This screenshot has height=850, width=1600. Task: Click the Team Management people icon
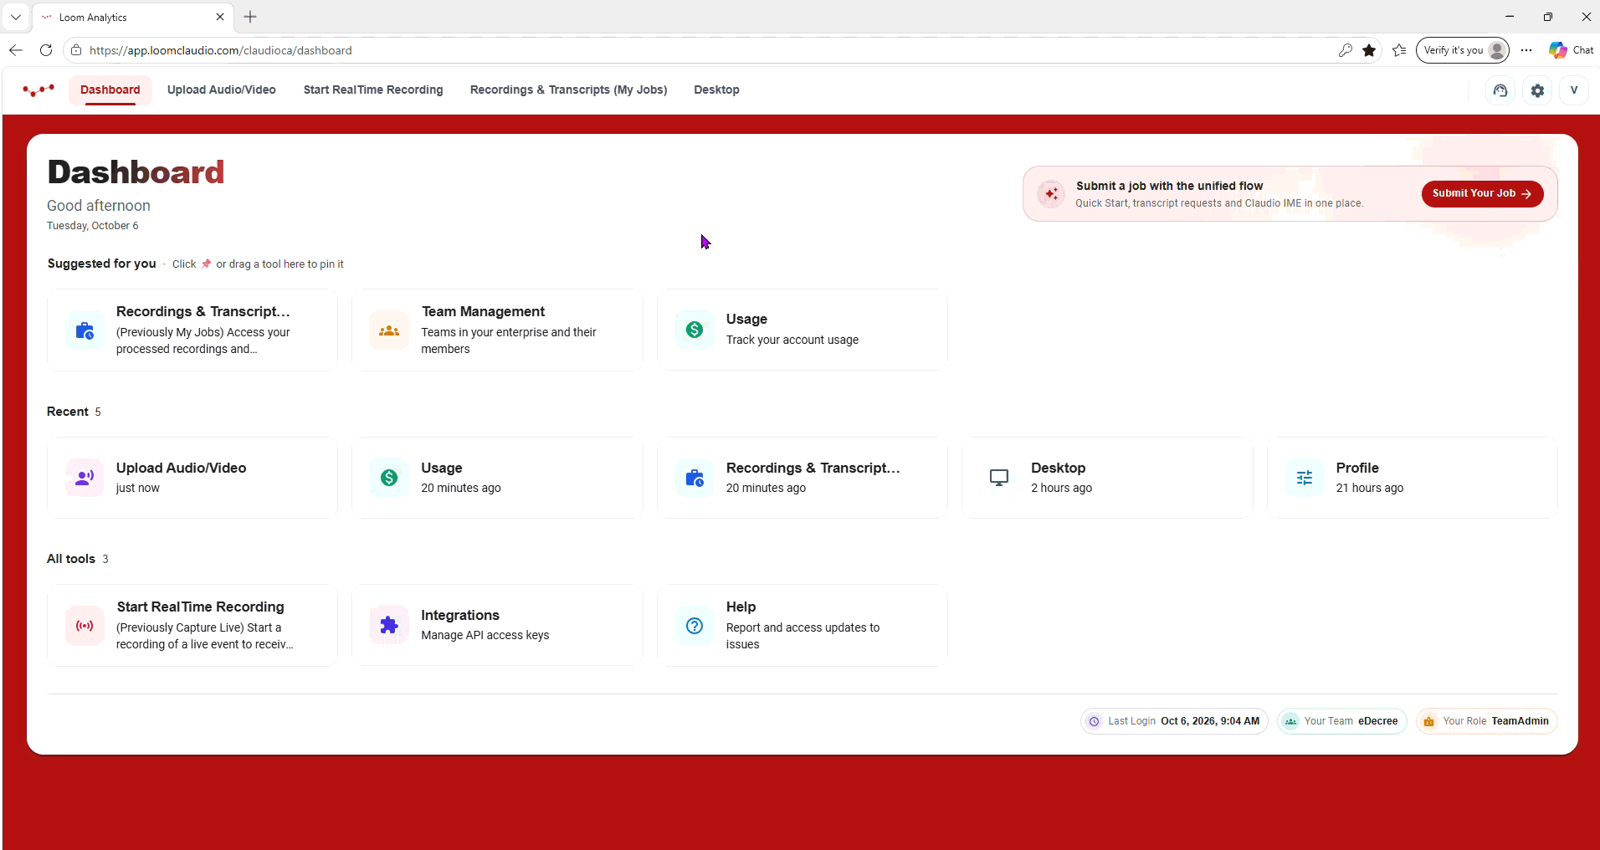pyautogui.click(x=389, y=330)
